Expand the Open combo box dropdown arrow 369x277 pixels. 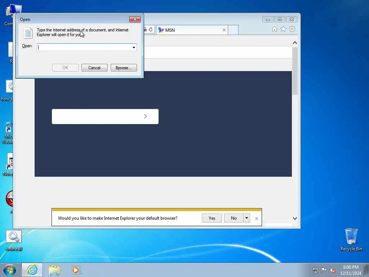[134, 47]
